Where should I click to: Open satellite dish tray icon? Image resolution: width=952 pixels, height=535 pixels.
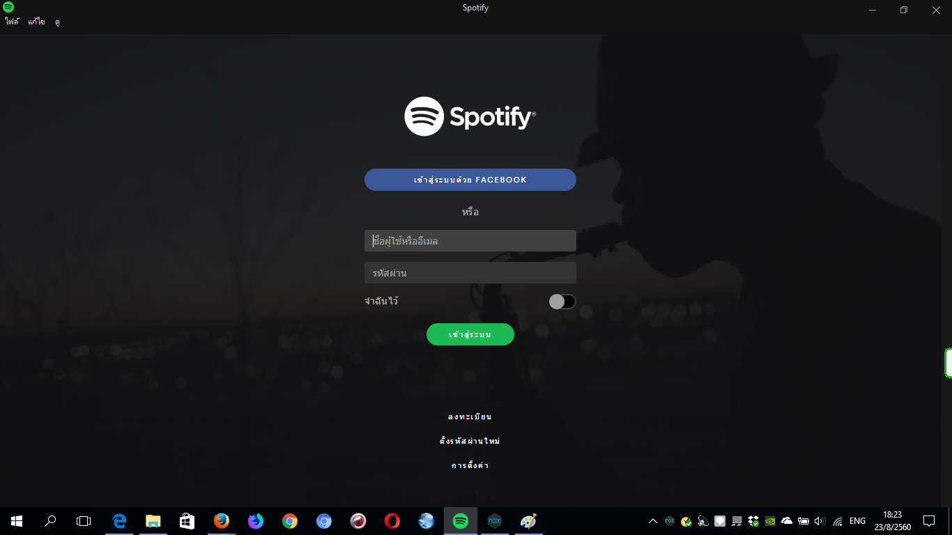[703, 520]
